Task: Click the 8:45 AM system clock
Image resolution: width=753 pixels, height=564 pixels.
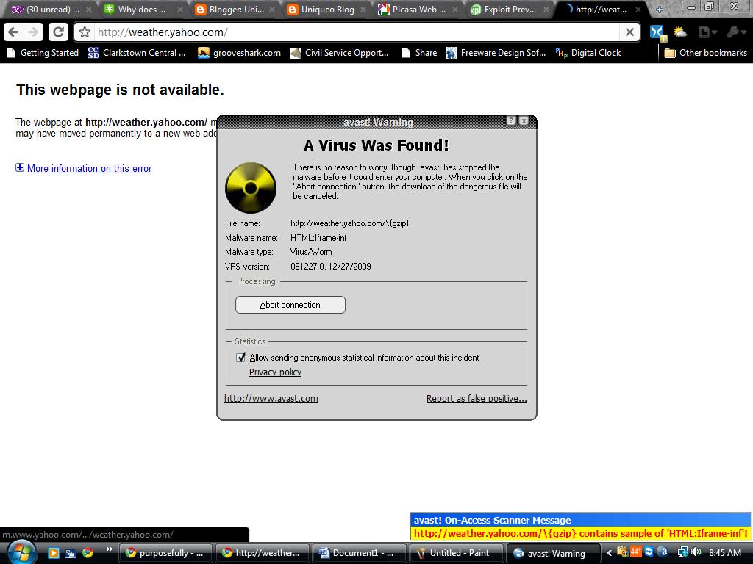Action: pos(725,553)
